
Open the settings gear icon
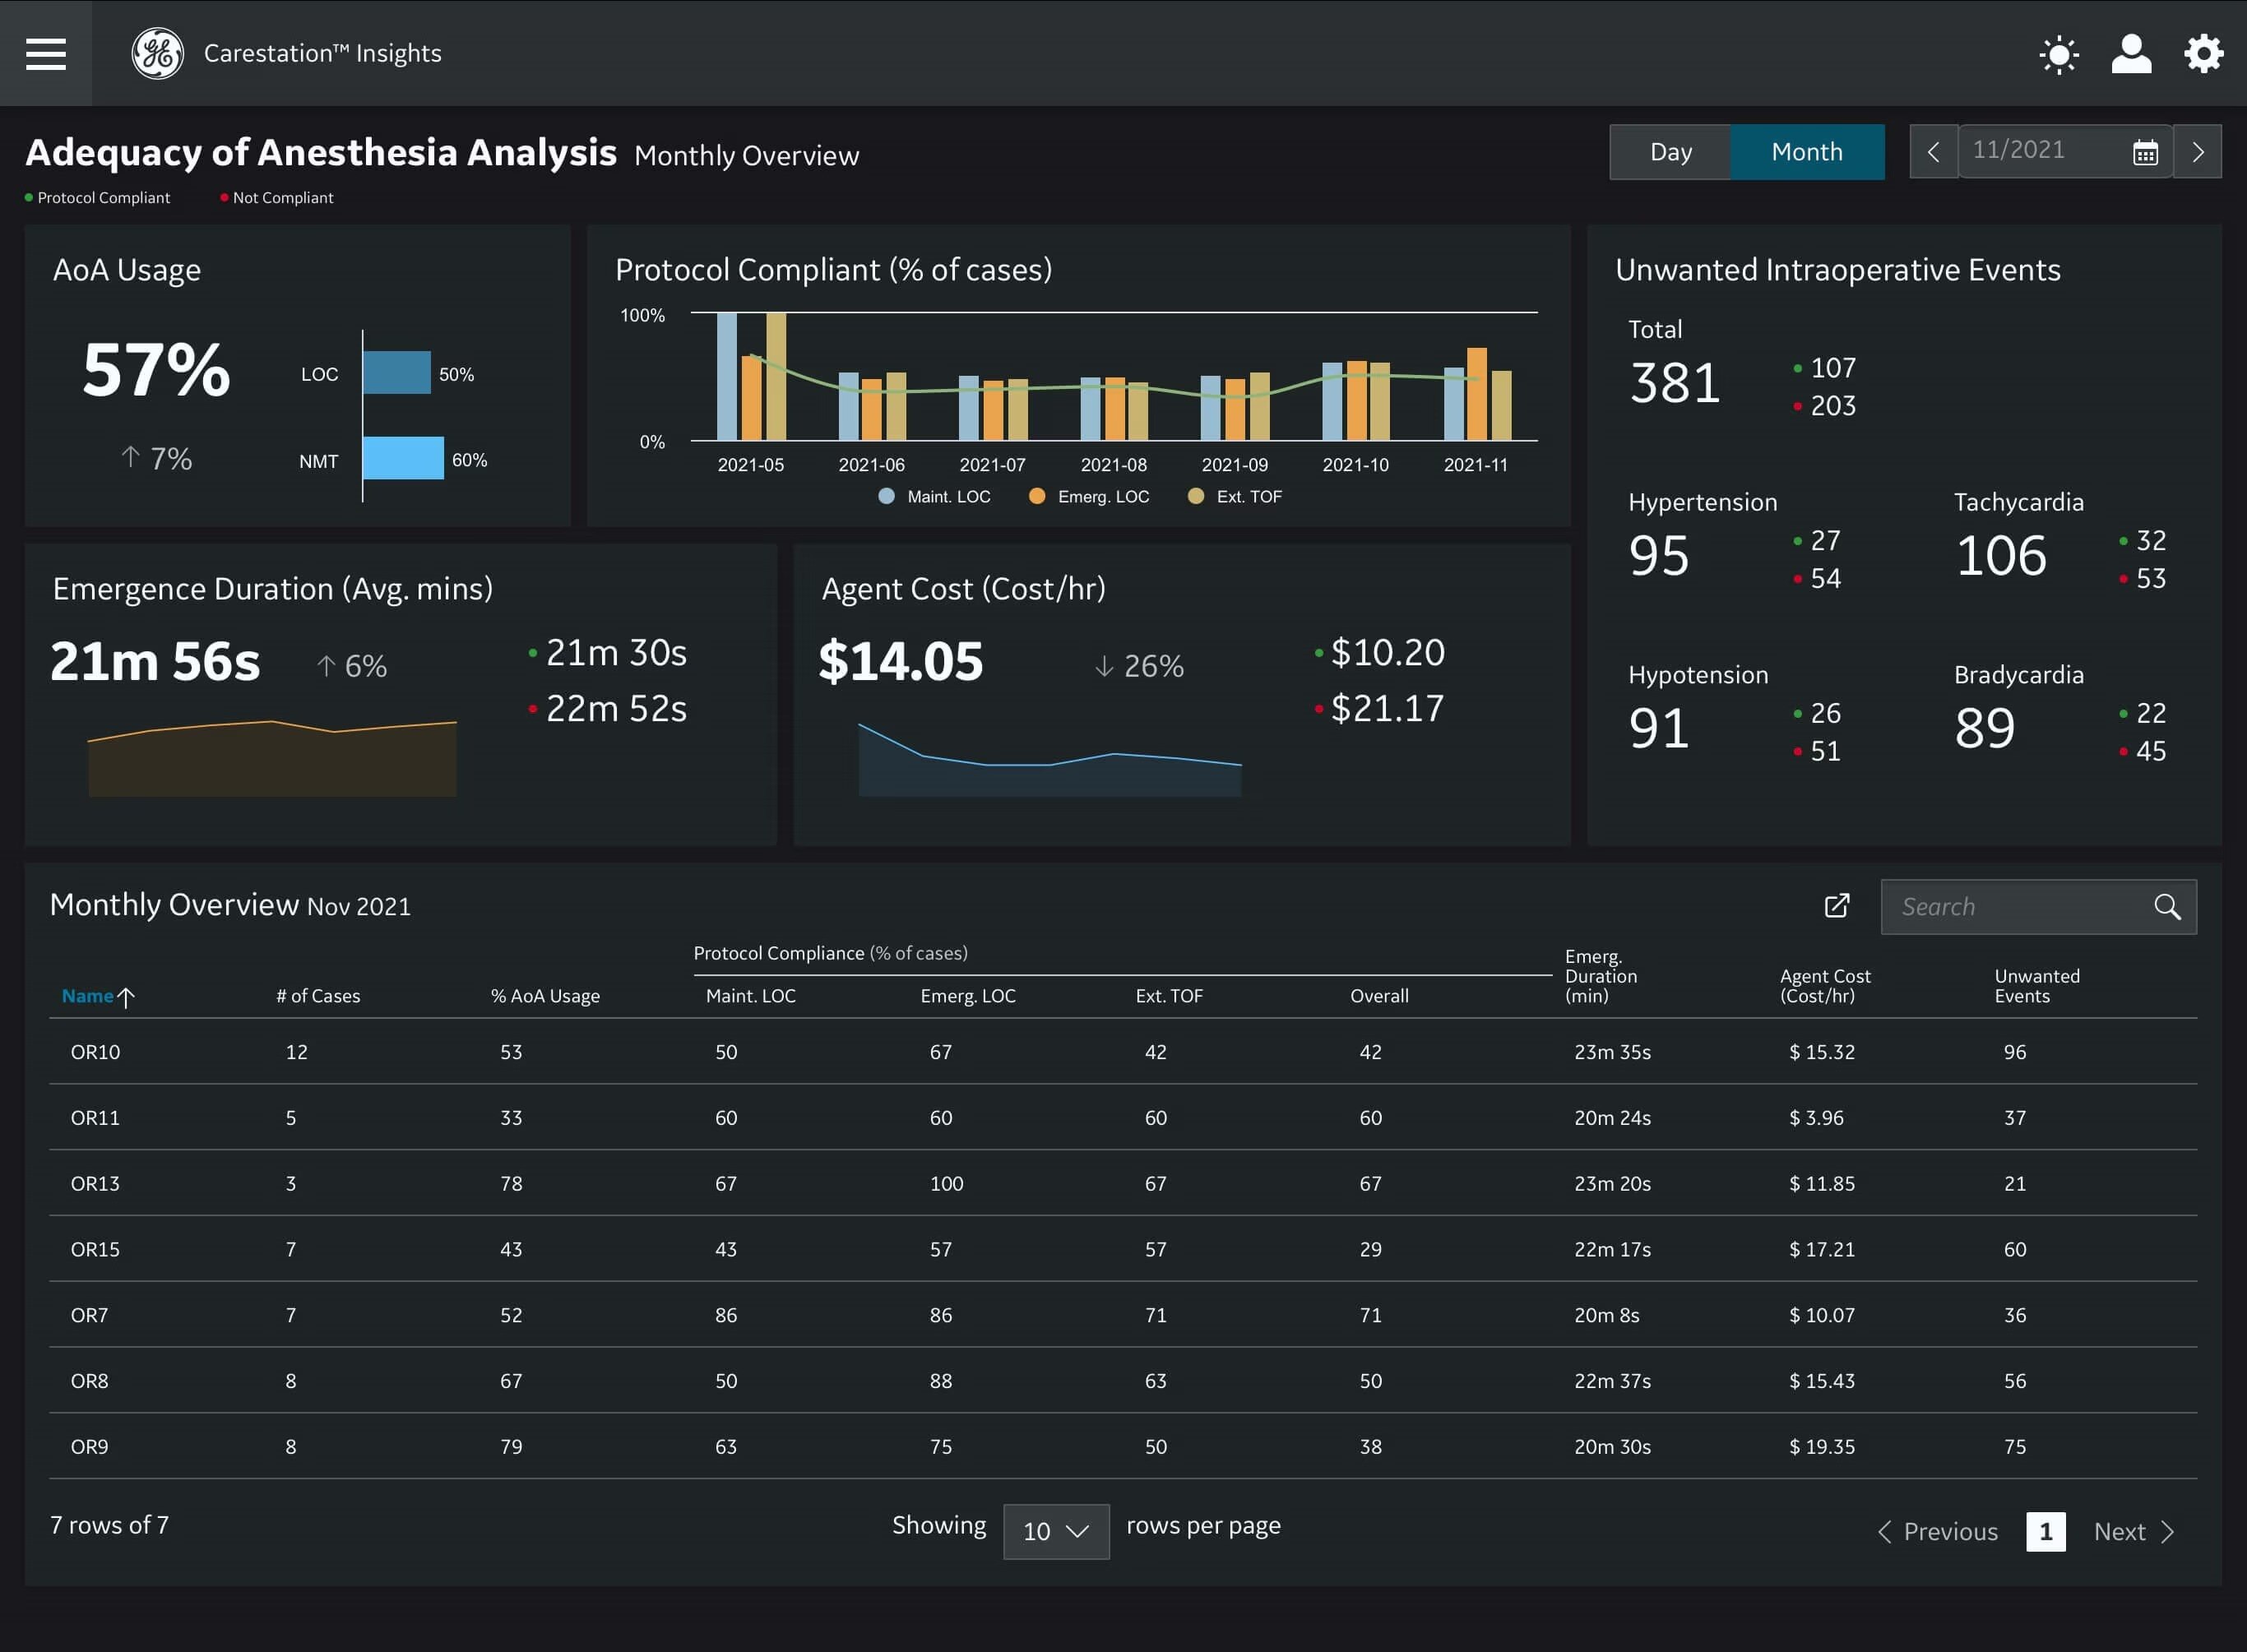point(2203,54)
